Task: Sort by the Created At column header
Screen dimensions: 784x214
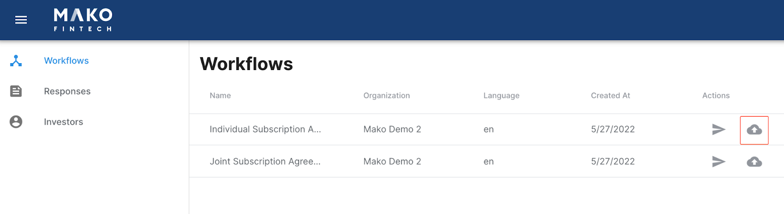Action: (611, 95)
